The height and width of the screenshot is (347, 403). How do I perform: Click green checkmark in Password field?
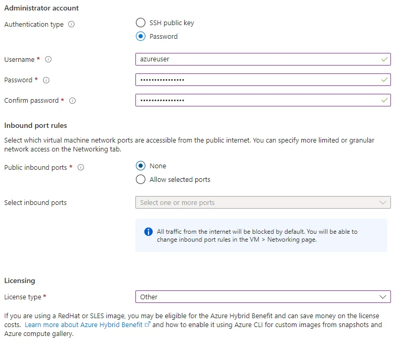coord(385,80)
